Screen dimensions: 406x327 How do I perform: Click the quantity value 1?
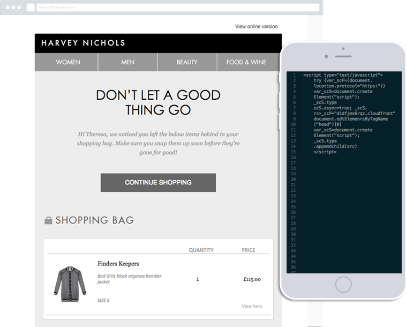(198, 279)
